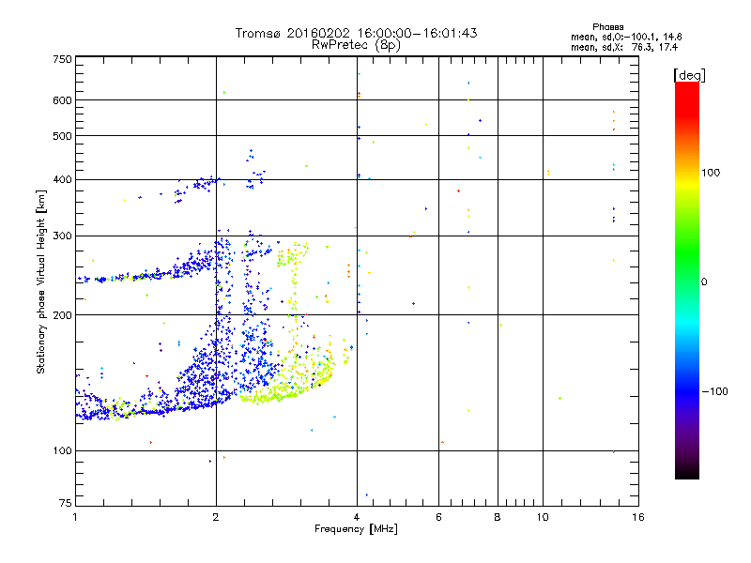Click the 'Stationary phase Virtual Height [km]' axis label
The image size is (751, 563).
tap(40, 282)
